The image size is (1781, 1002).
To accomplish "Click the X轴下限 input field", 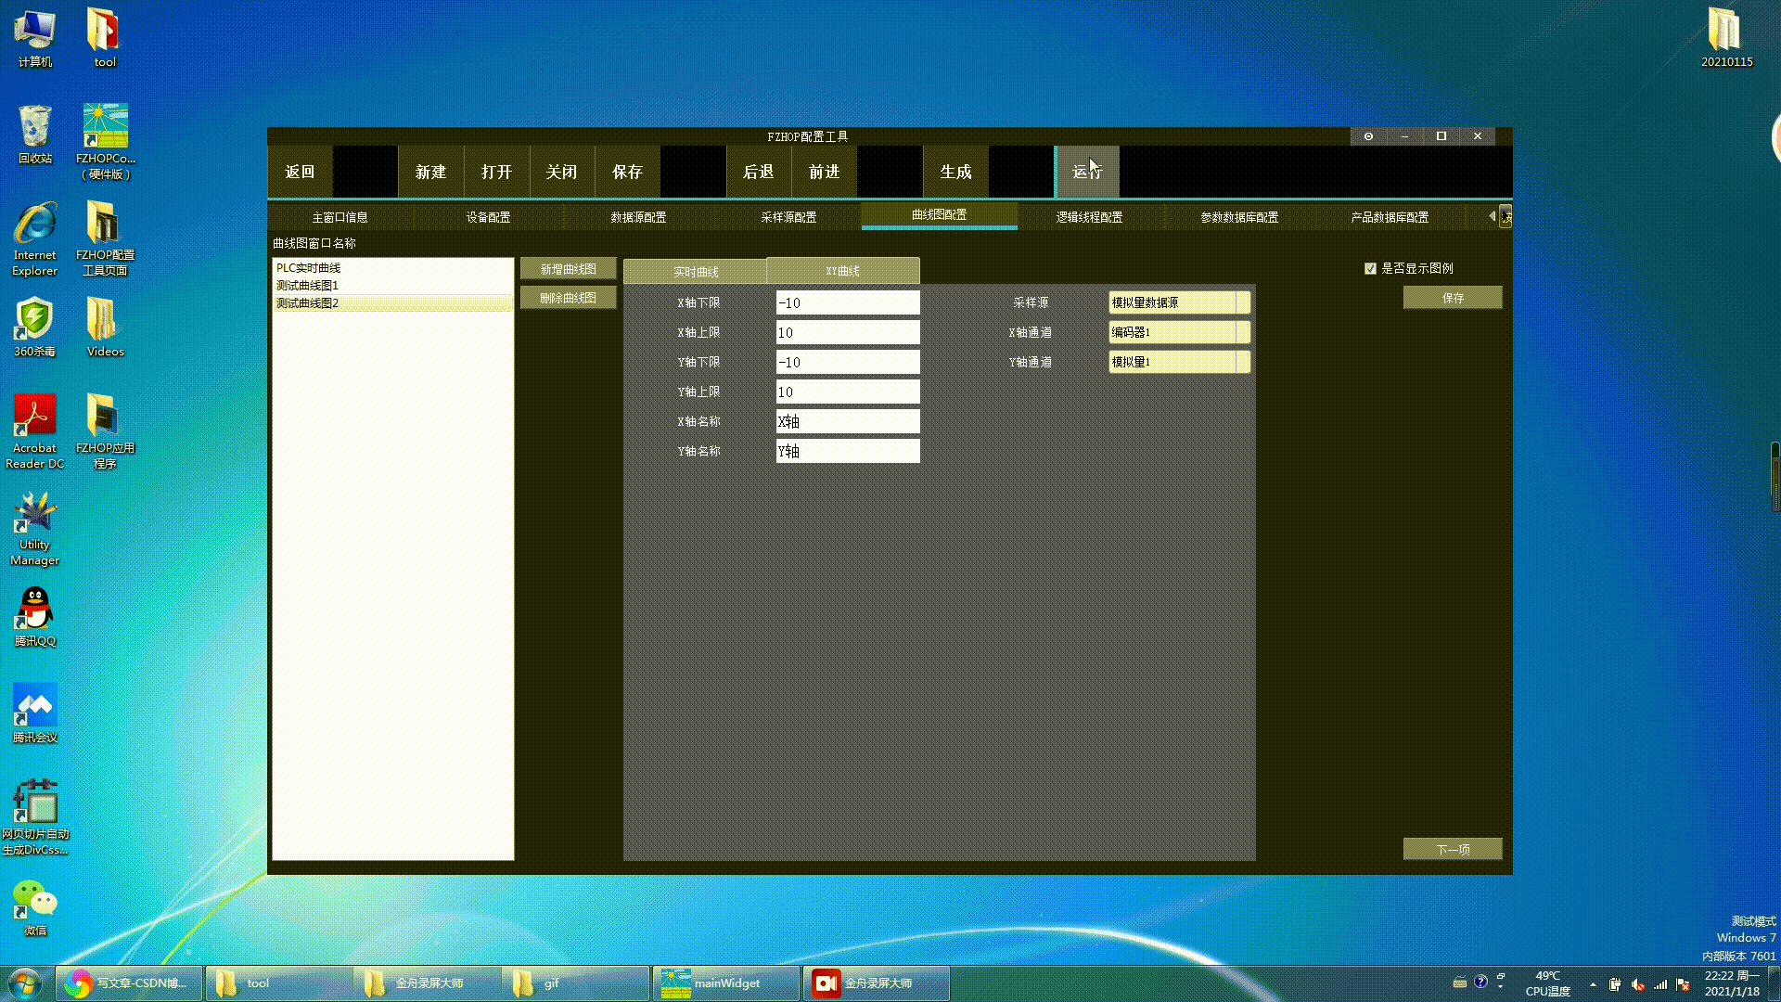I will [x=848, y=302].
